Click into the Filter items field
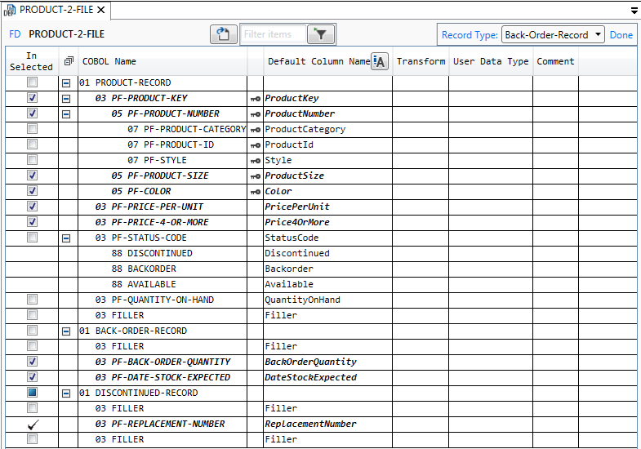This screenshot has height=449, width=641. [273, 34]
